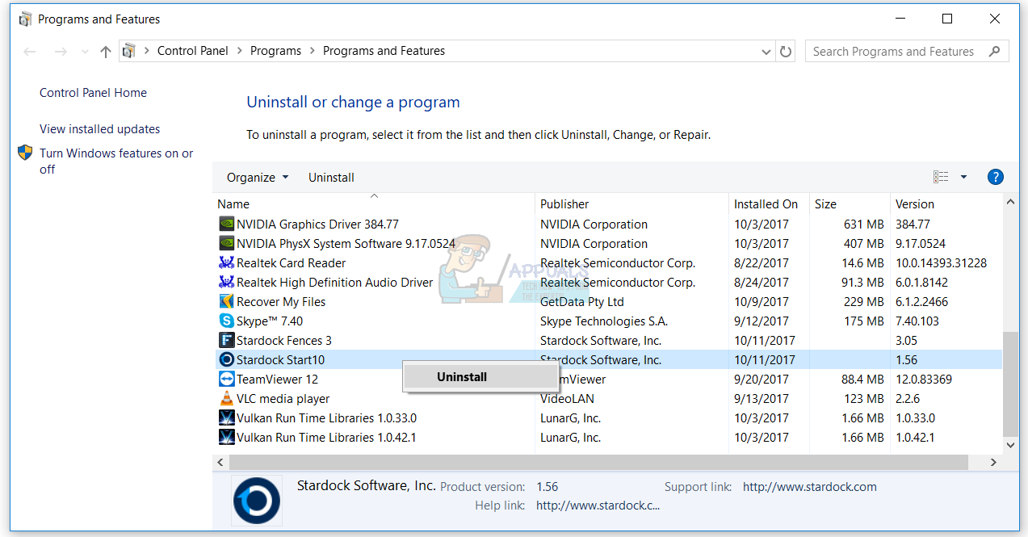Click the vertical scrollbar thumb
Screen dimensions: 1028x537
[1010, 384]
